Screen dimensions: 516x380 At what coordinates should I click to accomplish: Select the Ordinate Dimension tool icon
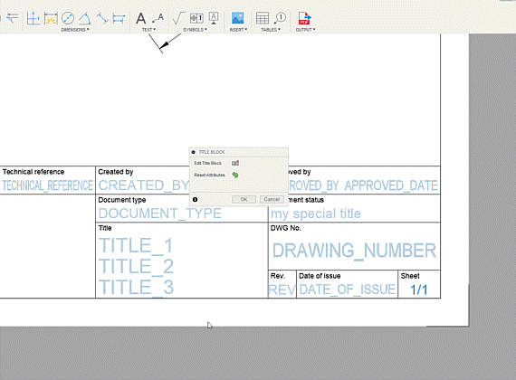click(x=33, y=18)
